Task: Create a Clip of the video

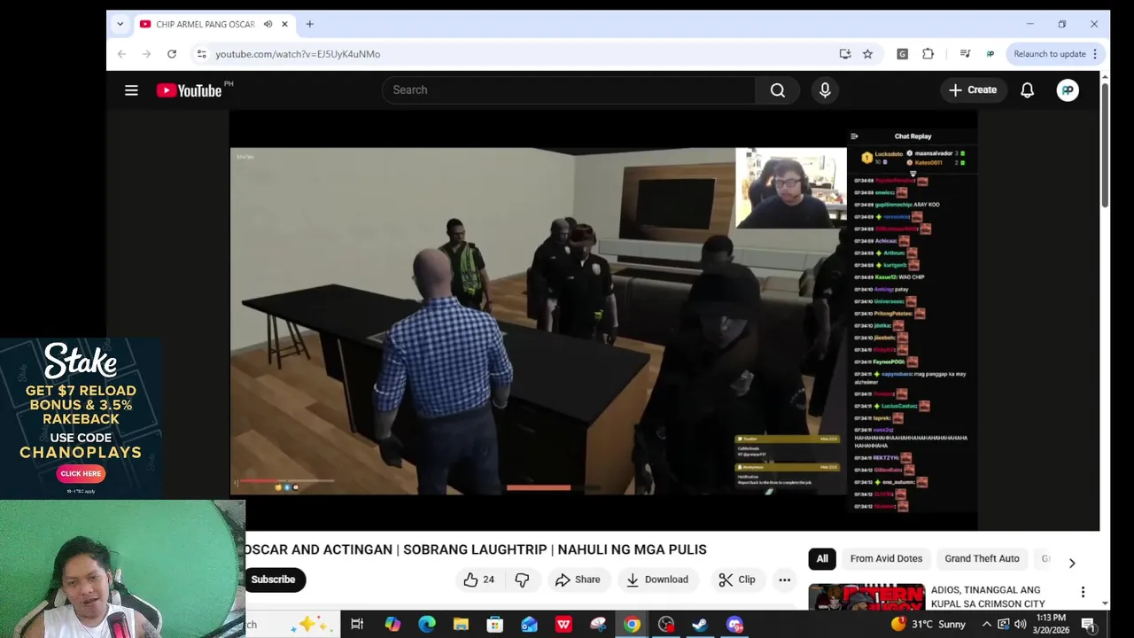Action: coord(737,580)
